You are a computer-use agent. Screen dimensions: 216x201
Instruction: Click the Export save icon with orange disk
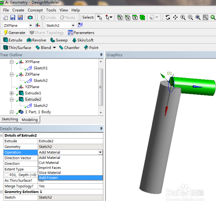pyautogui.click(x=20, y=17)
